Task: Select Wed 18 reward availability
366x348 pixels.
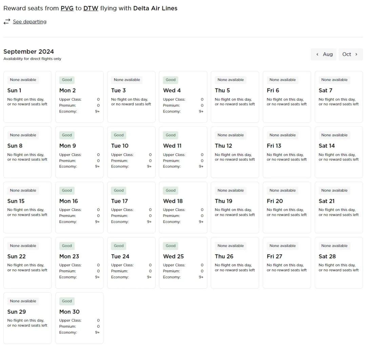Action: pos(183,207)
